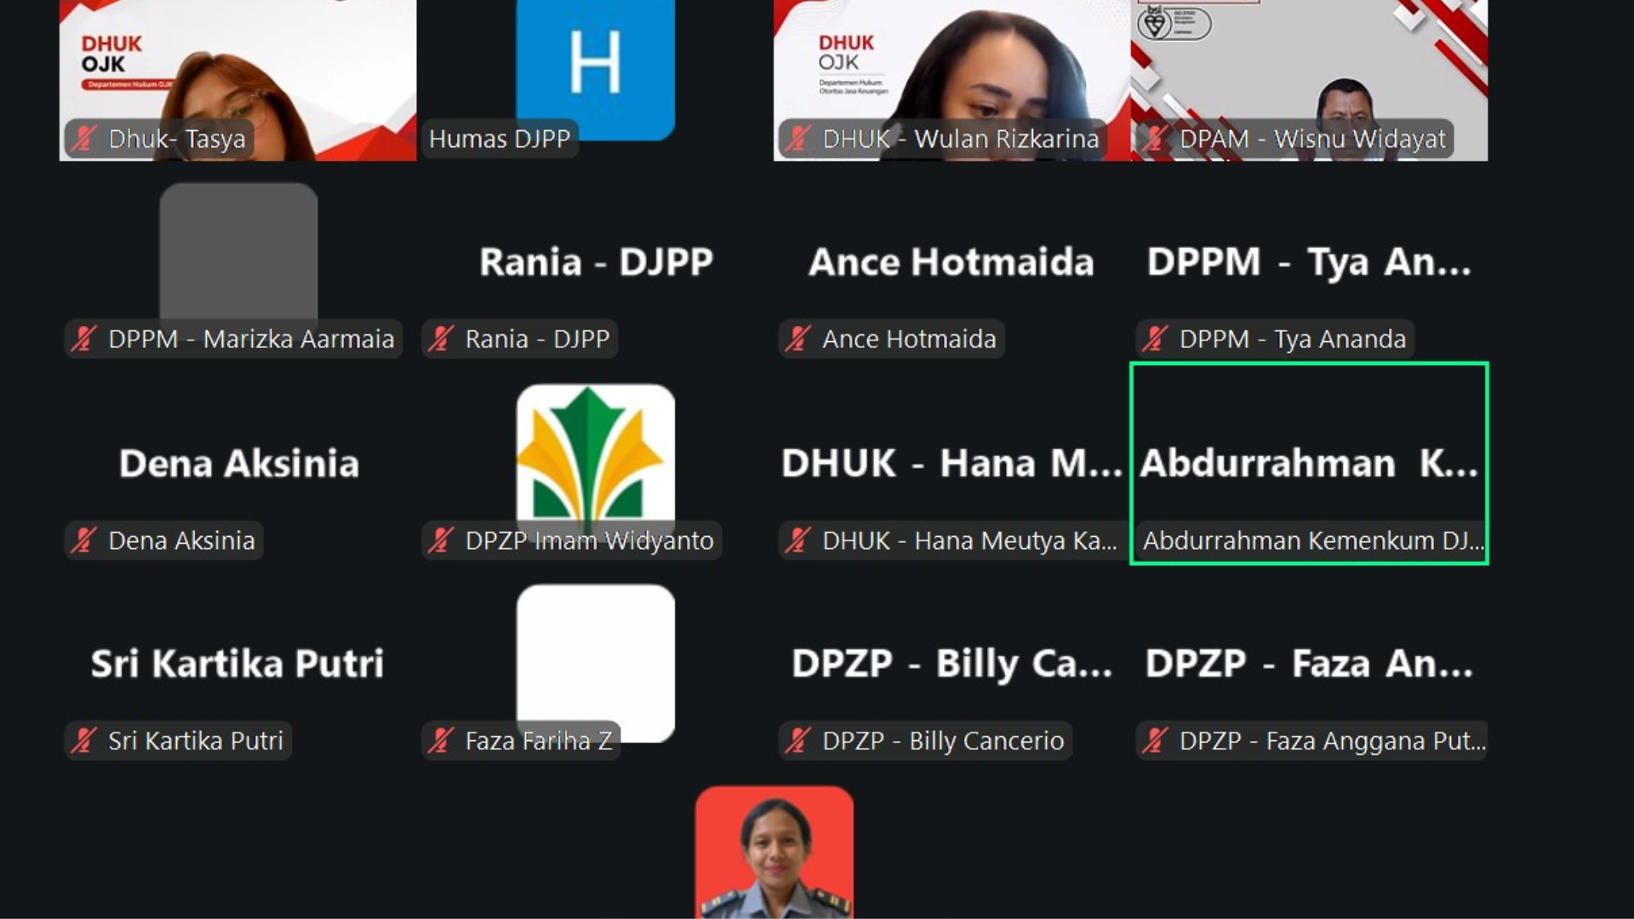Viewport: 1634px width, 919px height.
Task: Select the uniformed woman's photo on red background
Action: pyautogui.click(x=774, y=851)
